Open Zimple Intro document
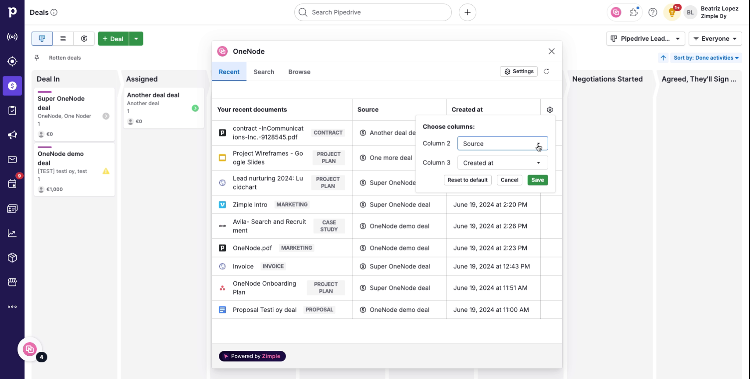The height and width of the screenshot is (379, 750). pos(250,204)
